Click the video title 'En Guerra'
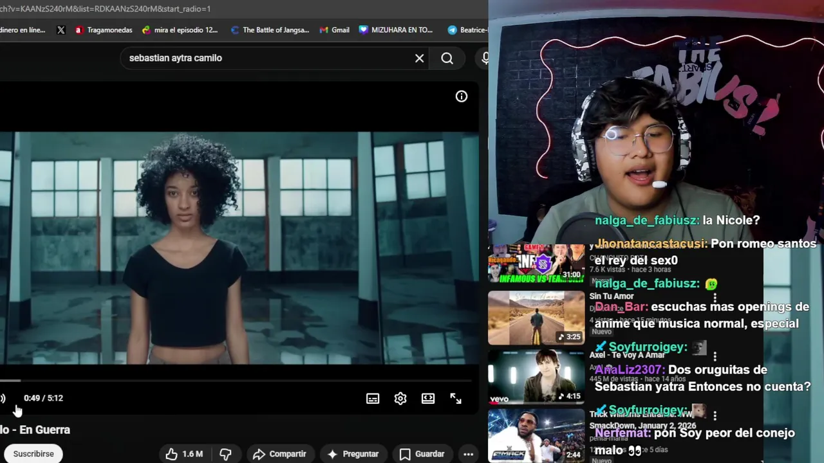Image resolution: width=824 pixels, height=463 pixels. click(35, 430)
